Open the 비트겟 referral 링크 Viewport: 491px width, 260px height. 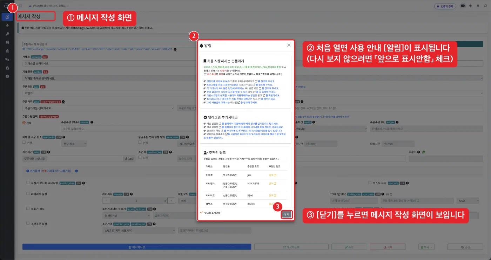tap(273, 175)
